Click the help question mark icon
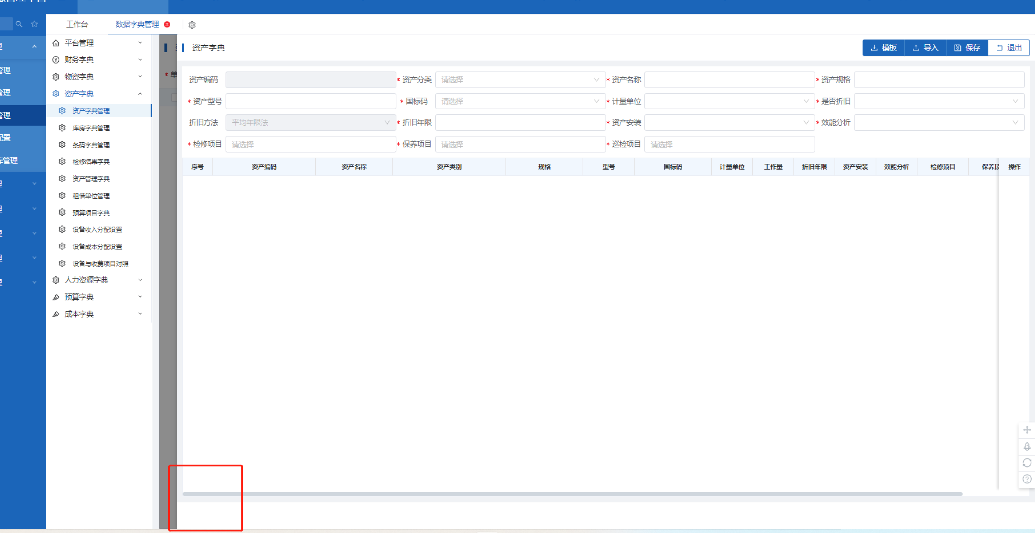1035x533 pixels. pos(1027,479)
